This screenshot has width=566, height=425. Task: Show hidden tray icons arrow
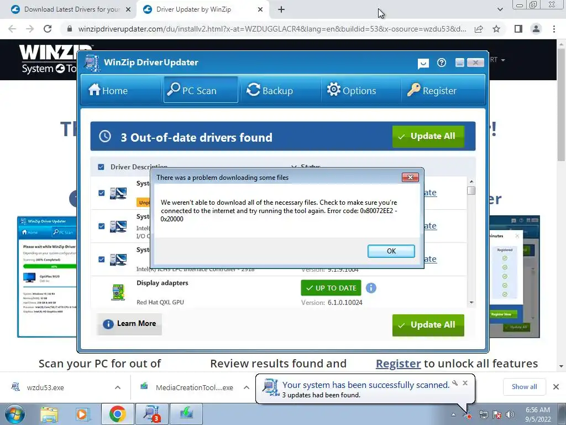click(453, 415)
